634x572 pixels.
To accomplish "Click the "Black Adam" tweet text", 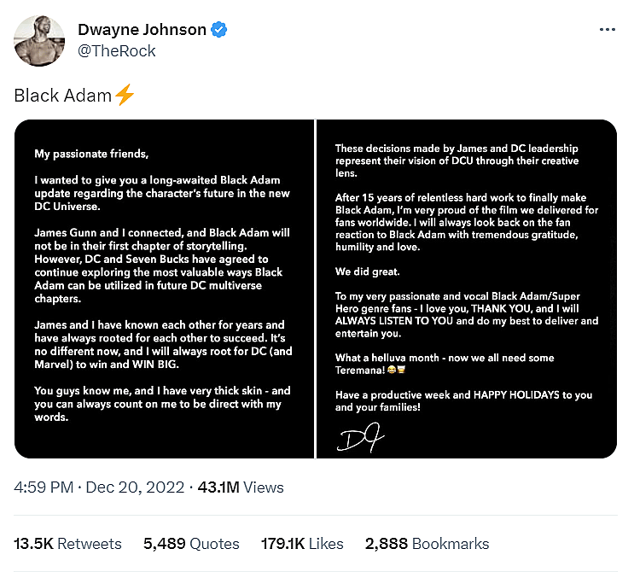I will 63,96.
